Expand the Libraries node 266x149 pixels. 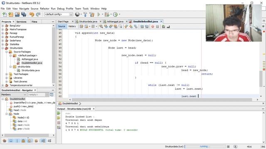coord(7,78)
